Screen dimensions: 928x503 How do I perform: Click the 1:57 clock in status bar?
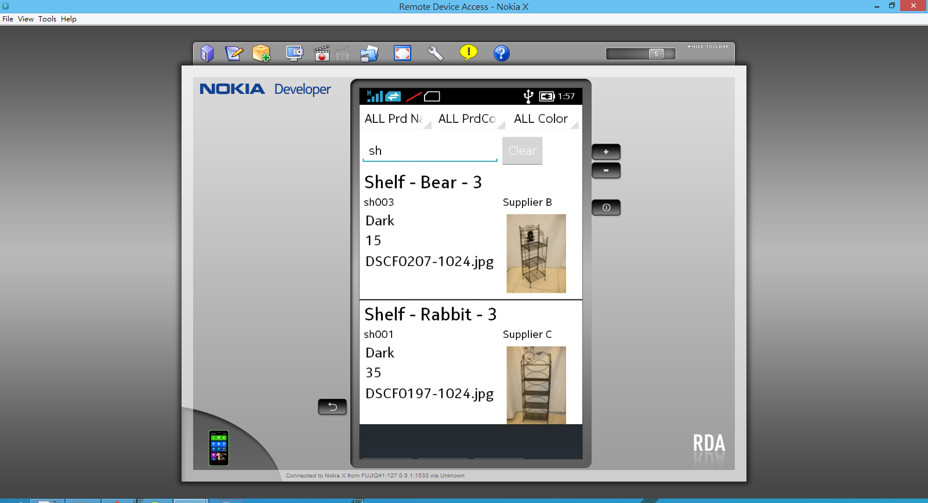(x=566, y=96)
